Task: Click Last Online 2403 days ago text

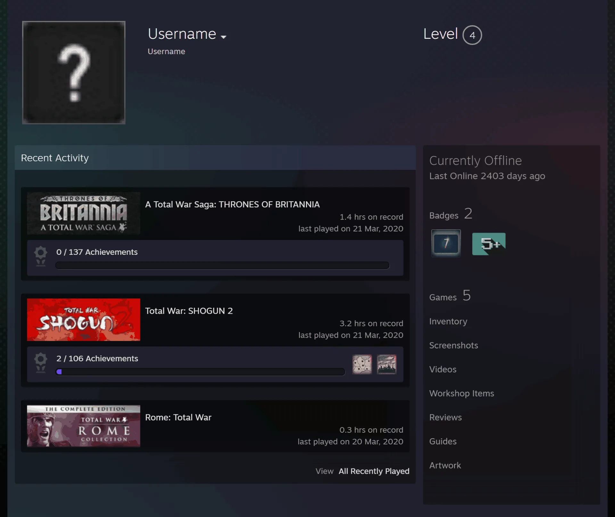Action: [x=487, y=176]
